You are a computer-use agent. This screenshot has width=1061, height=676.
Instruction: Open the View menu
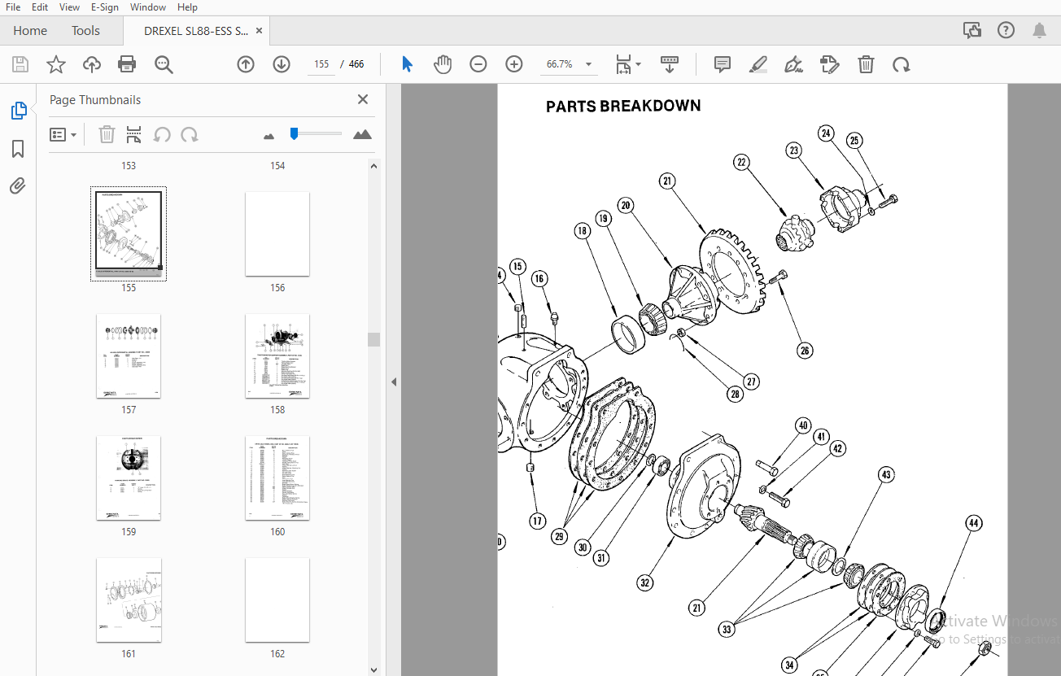70,7
